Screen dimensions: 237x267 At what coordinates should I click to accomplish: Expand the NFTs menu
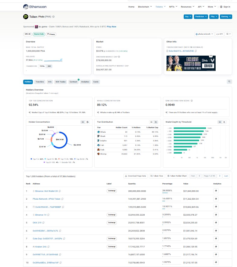pyautogui.click(x=173, y=7)
